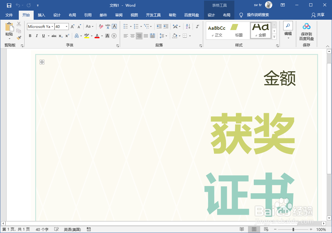The width and height of the screenshot is (332, 233).
Task: Increase font size with the grow font icon
Action: pos(73,26)
